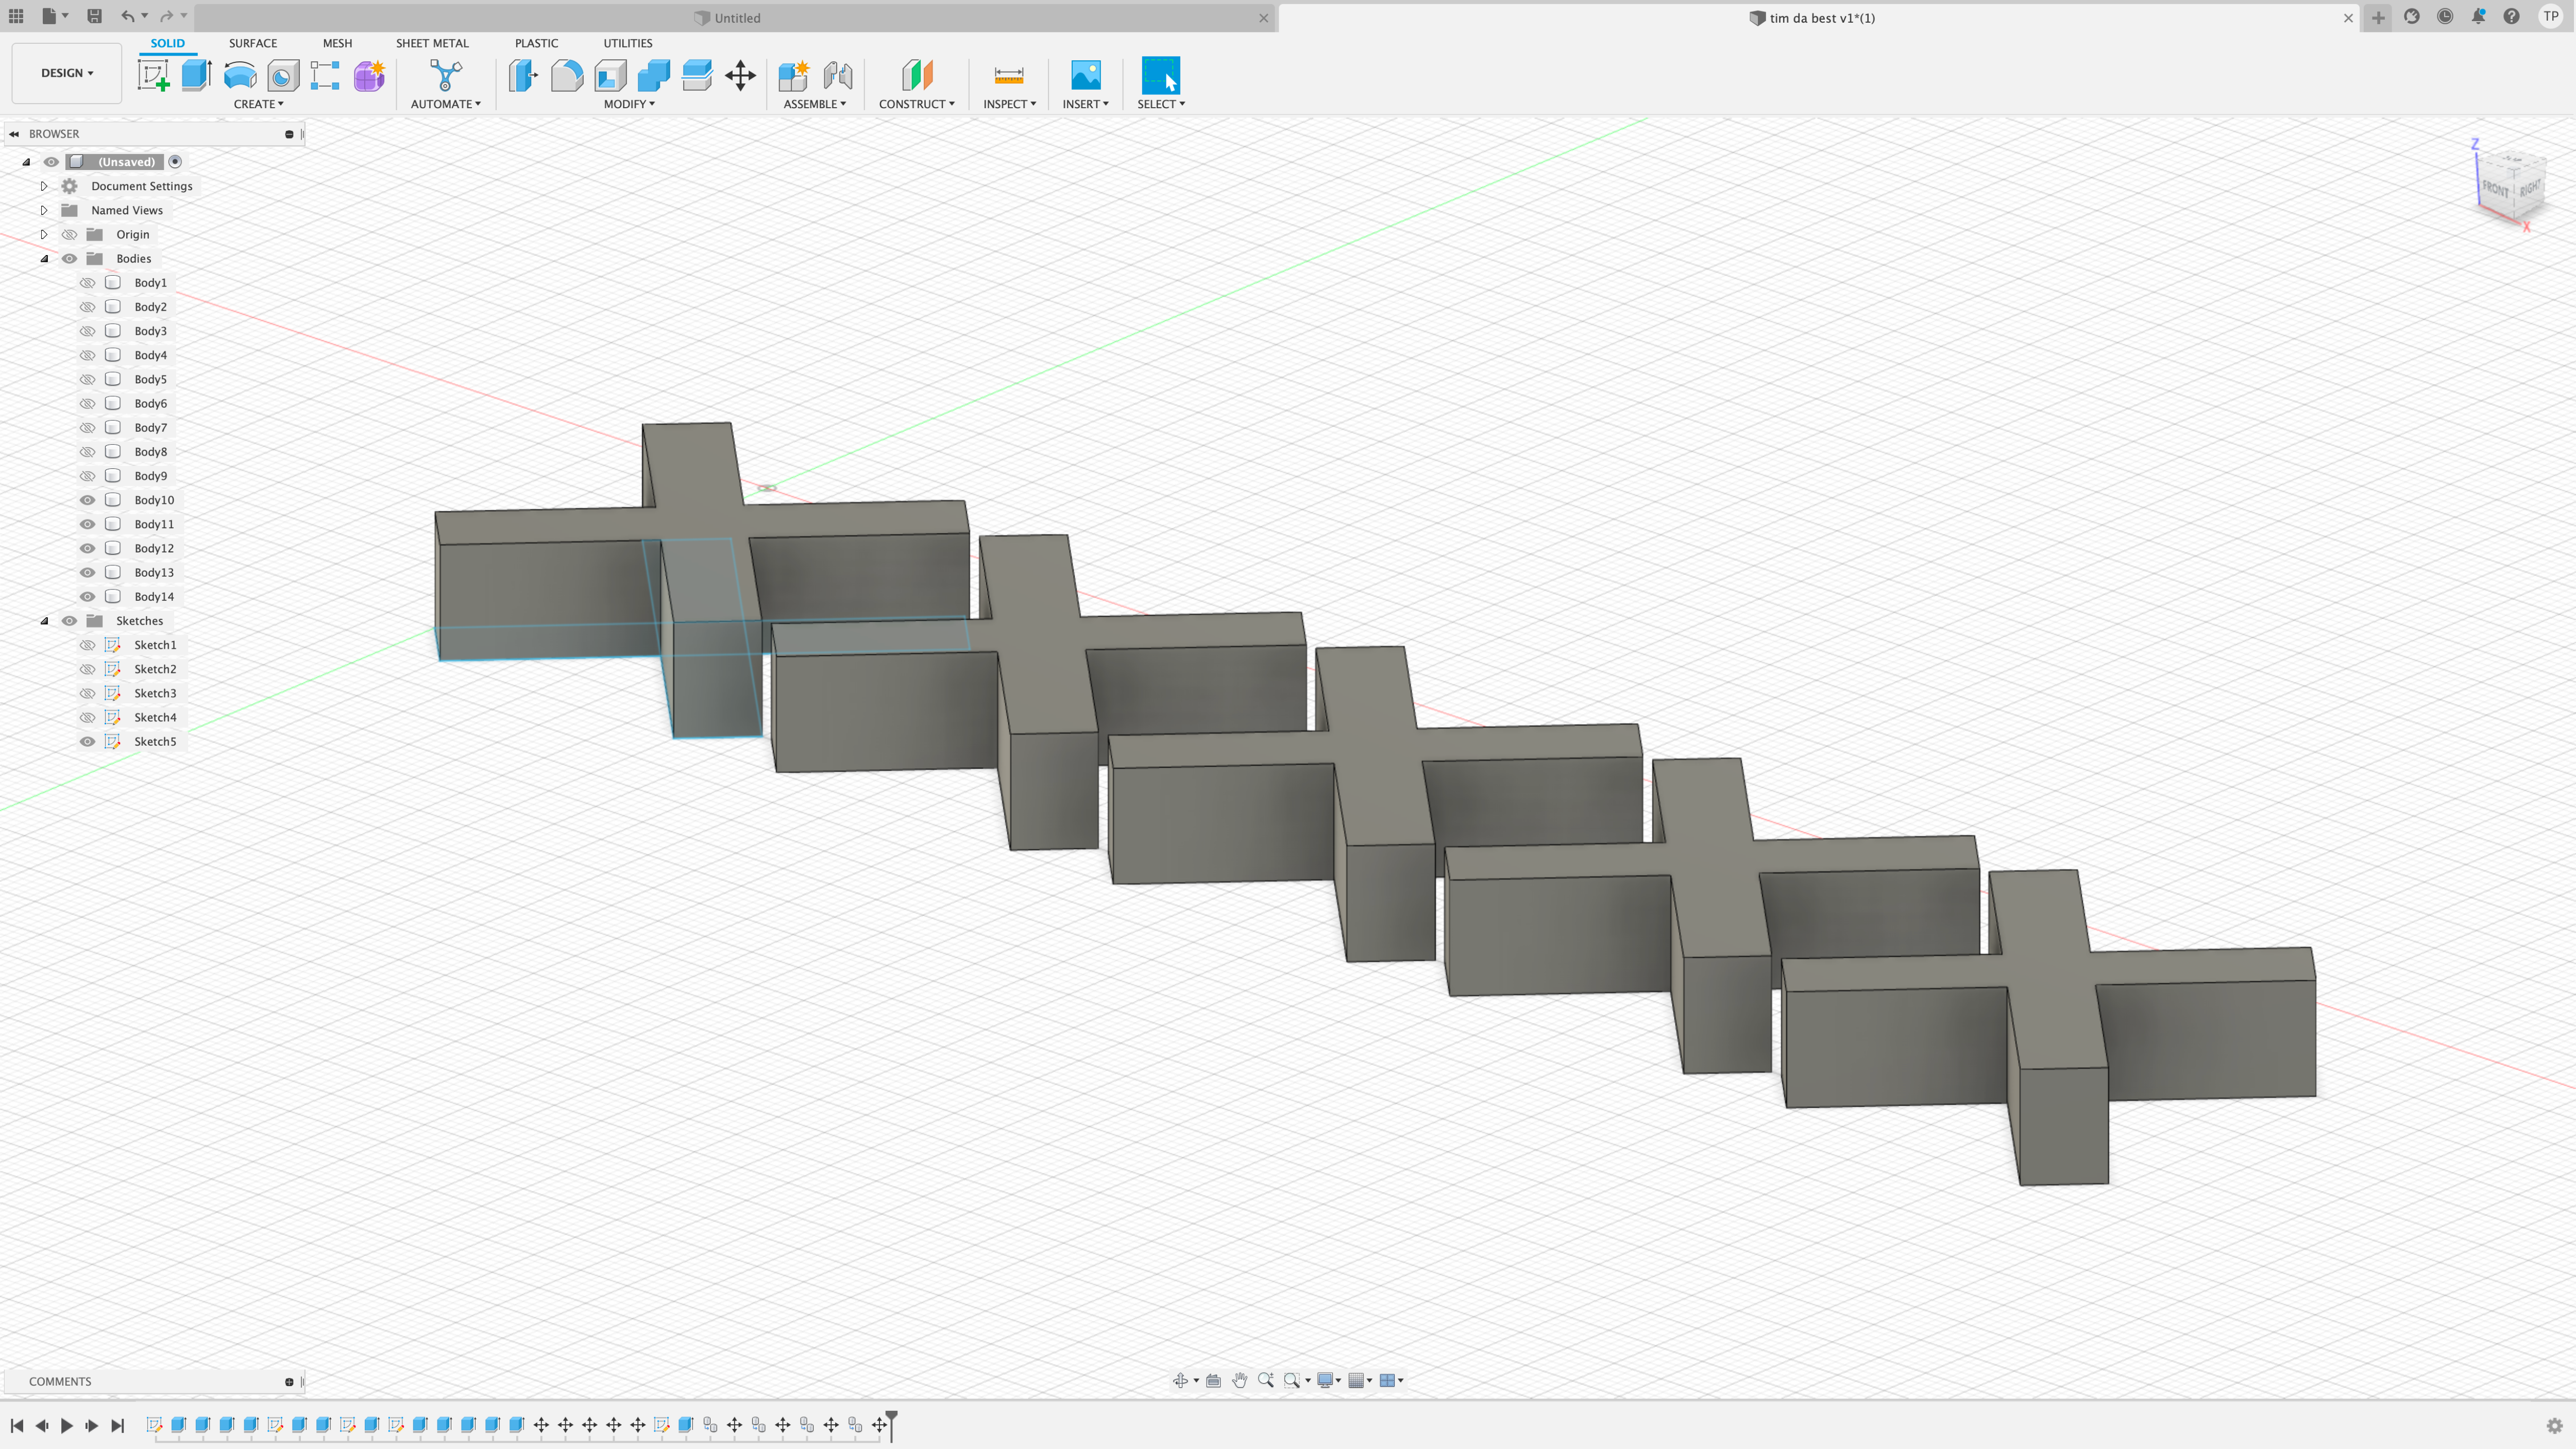Click the Joint tool in ASSEMBLE
This screenshot has height=1449, width=2576.
[837, 74]
